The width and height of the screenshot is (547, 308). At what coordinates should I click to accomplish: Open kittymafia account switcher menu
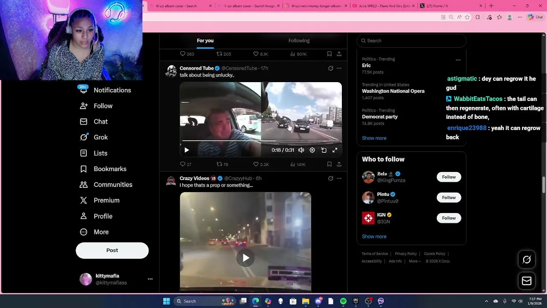[150, 279]
